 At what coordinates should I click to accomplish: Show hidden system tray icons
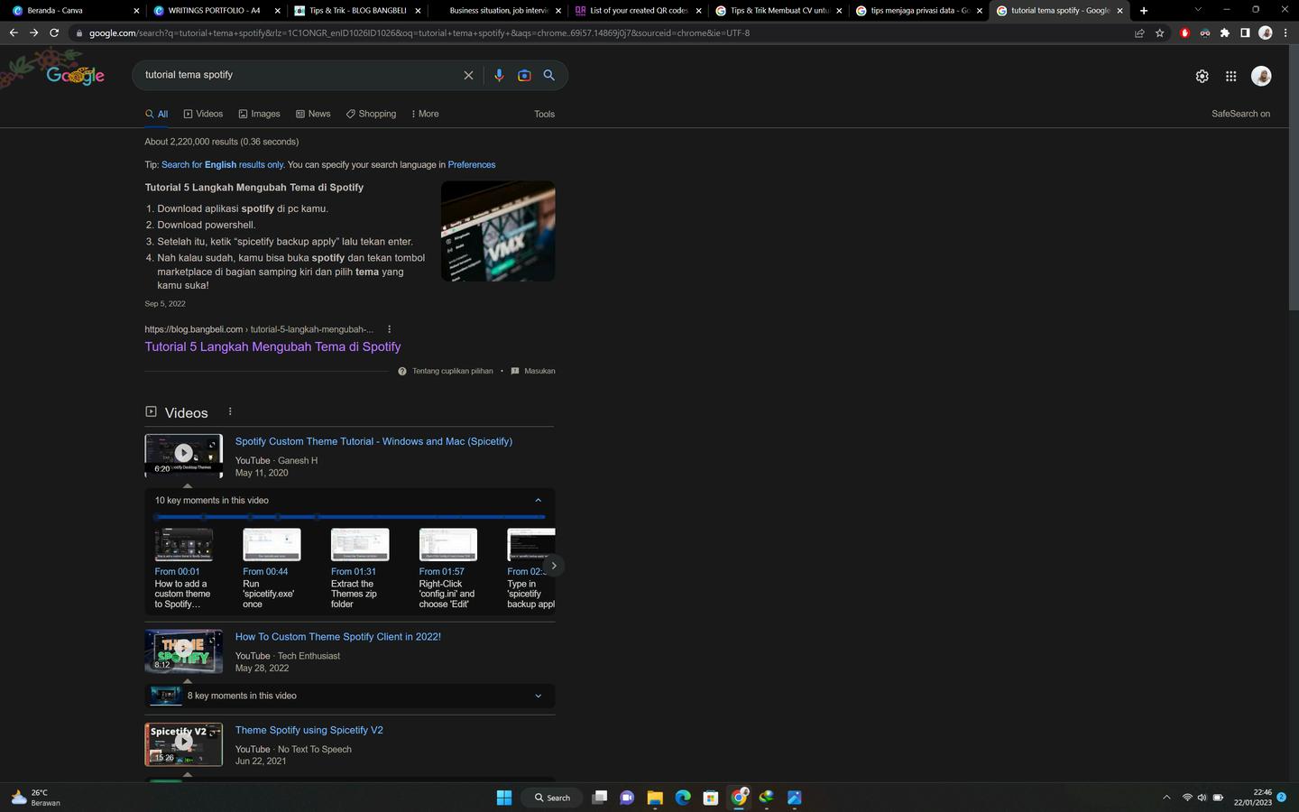1166,798
